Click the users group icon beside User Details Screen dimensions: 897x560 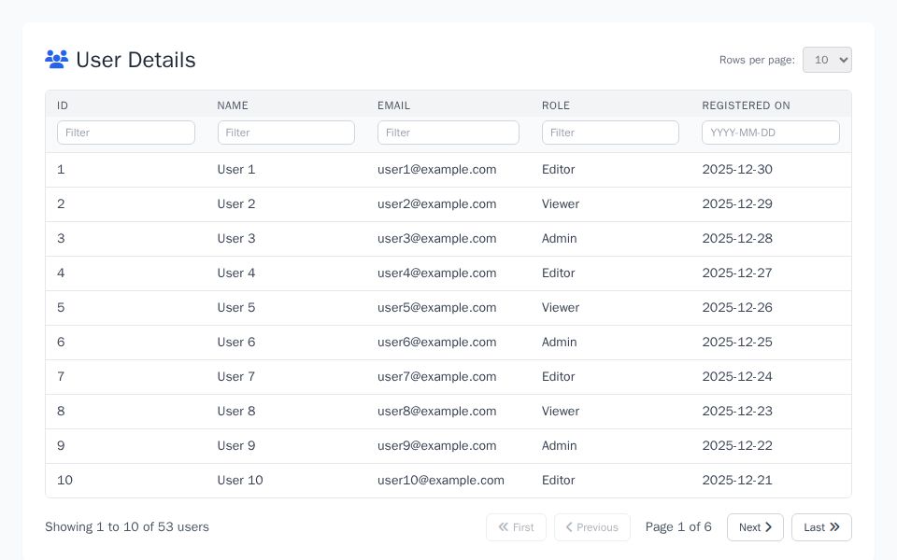point(56,59)
